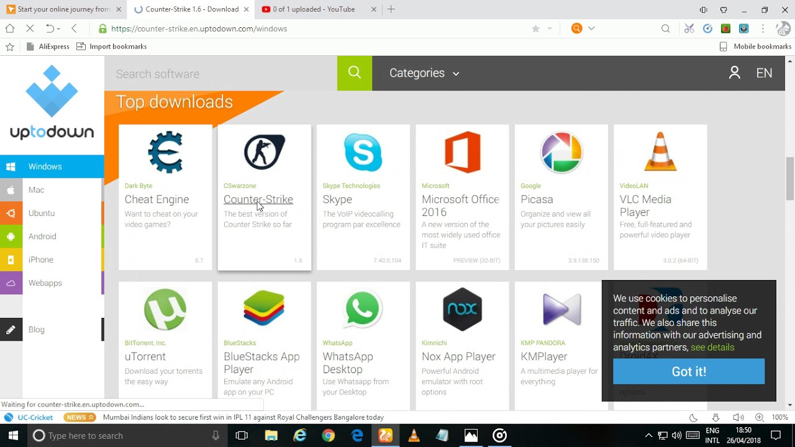The image size is (795, 447).
Task: Click the Nox App Player icon
Action: pos(463,309)
